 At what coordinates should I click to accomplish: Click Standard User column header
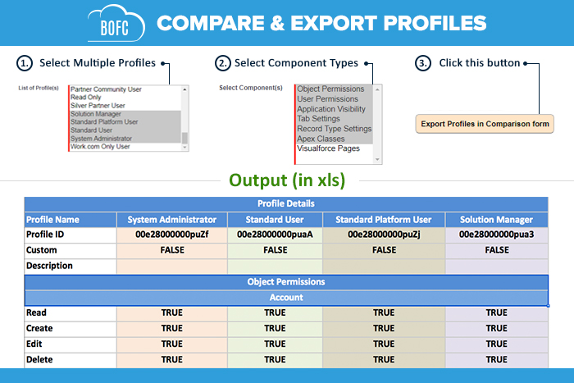click(x=275, y=220)
